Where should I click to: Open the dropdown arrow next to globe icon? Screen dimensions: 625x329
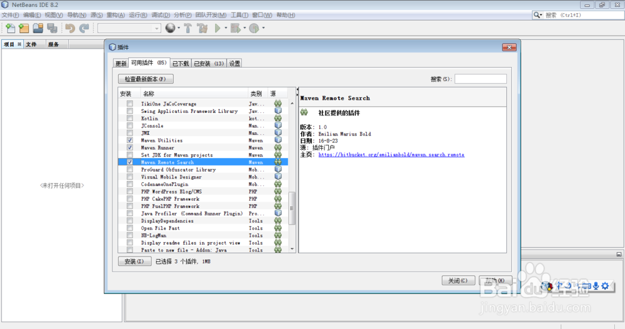179,28
